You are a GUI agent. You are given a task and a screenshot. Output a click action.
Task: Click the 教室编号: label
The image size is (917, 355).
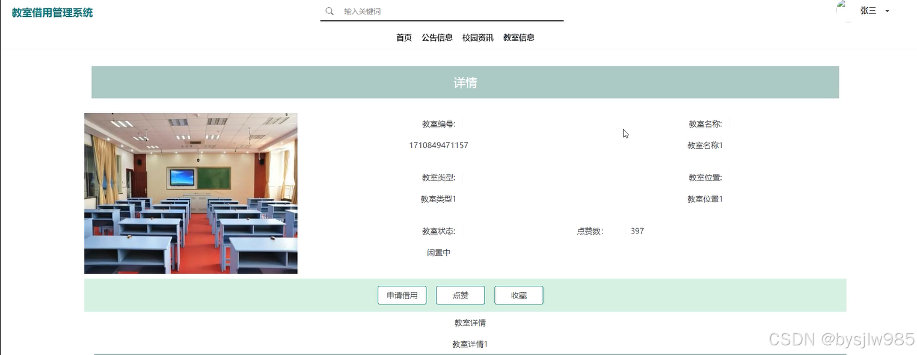(x=439, y=125)
